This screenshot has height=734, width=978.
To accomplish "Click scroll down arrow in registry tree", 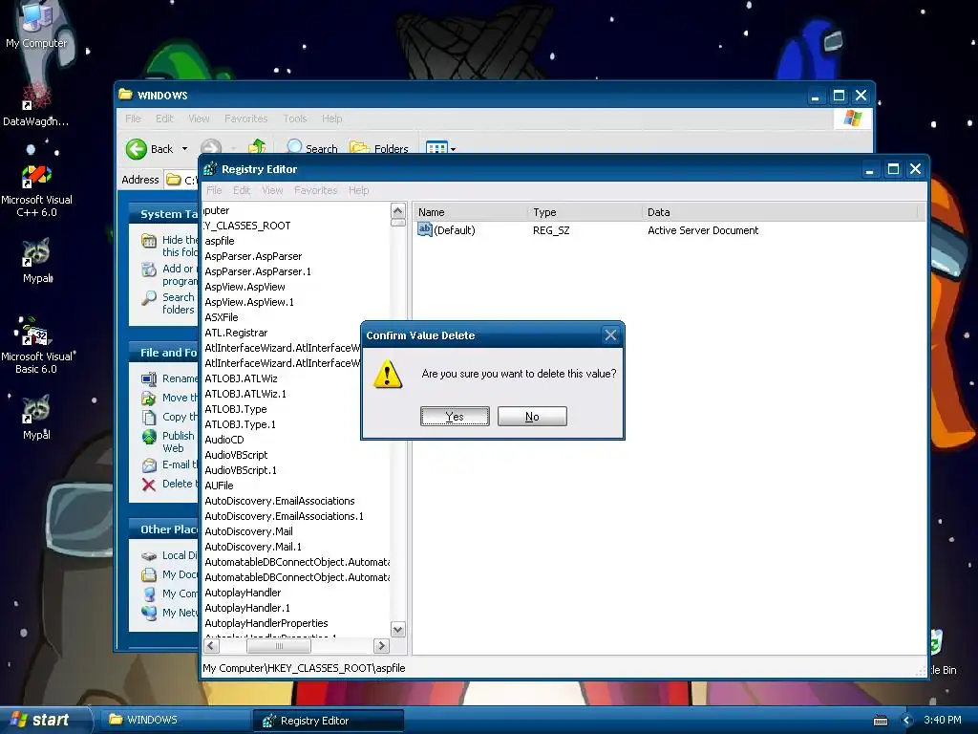I will [398, 629].
